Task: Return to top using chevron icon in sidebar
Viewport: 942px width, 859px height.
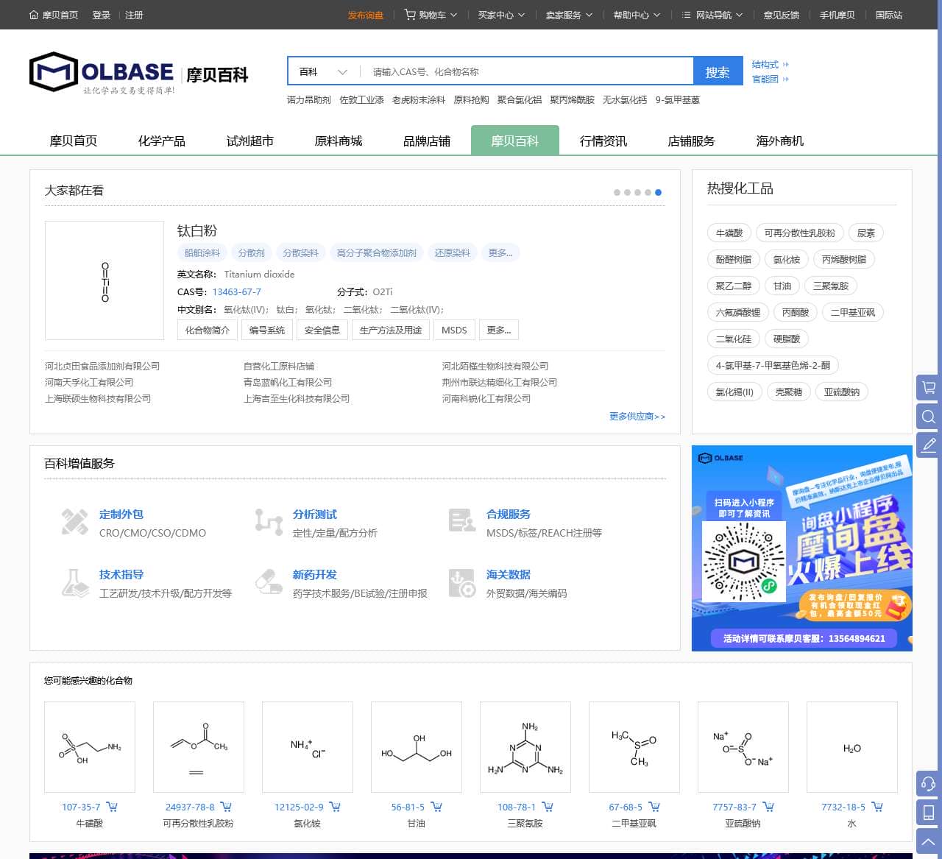Action: tap(927, 840)
